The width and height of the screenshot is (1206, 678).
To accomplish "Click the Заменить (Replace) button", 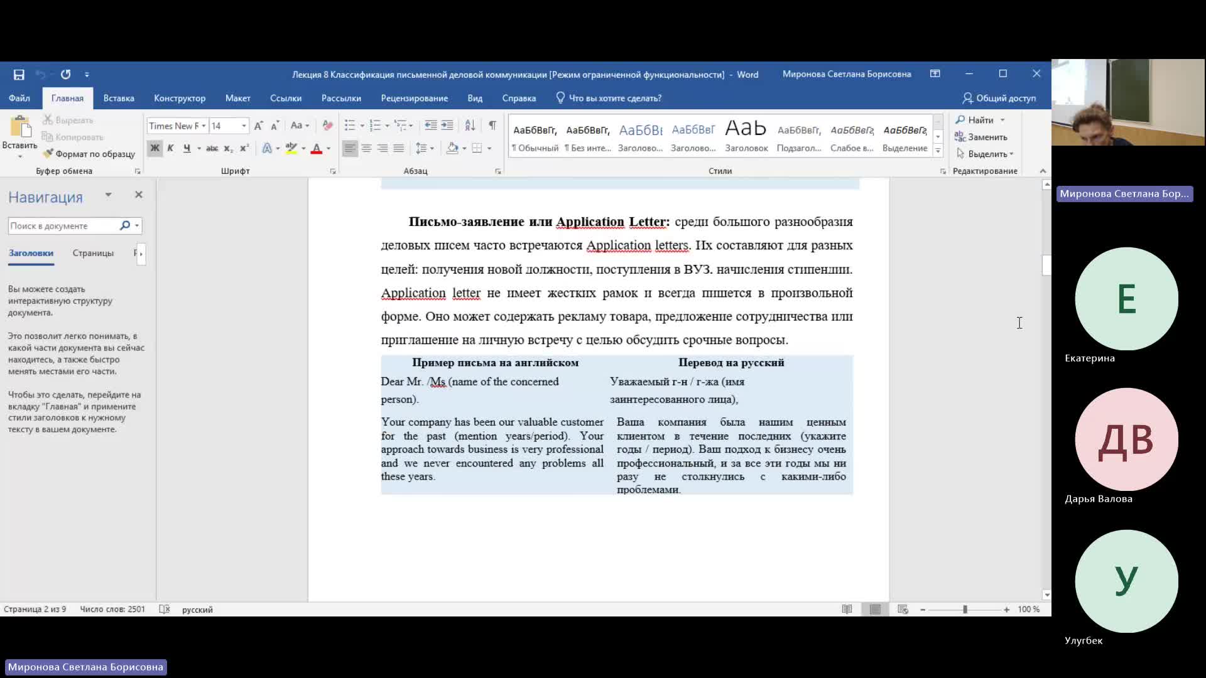I will [981, 137].
